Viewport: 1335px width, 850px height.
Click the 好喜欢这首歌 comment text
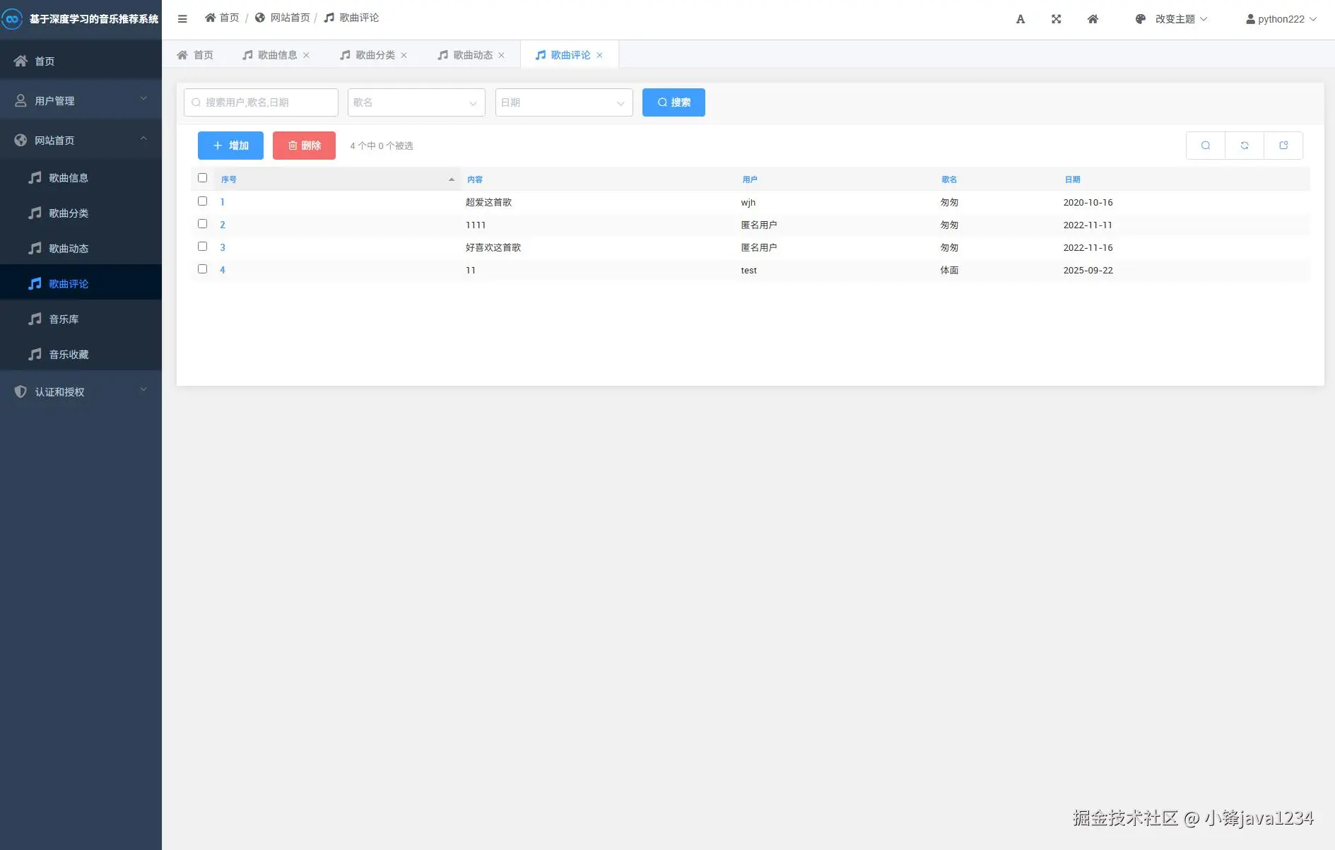coord(493,247)
